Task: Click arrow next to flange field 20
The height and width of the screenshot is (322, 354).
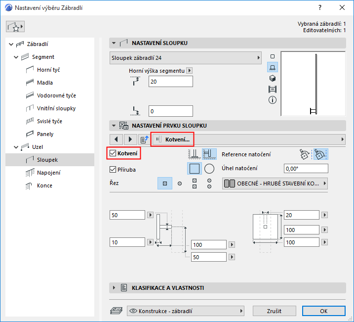Action: (x=324, y=215)
